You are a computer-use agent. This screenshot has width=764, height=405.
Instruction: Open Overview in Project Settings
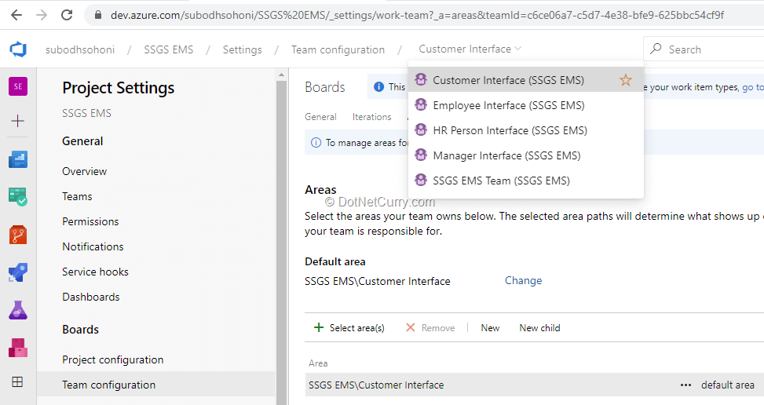coord(84,171)
